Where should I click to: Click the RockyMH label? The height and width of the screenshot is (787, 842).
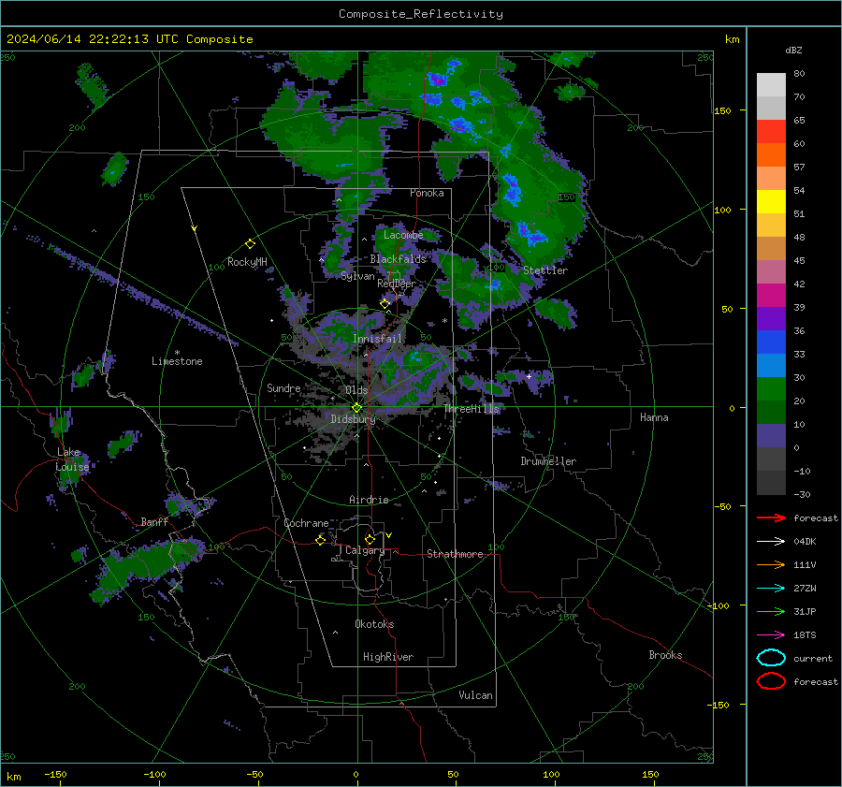[247, 262]
